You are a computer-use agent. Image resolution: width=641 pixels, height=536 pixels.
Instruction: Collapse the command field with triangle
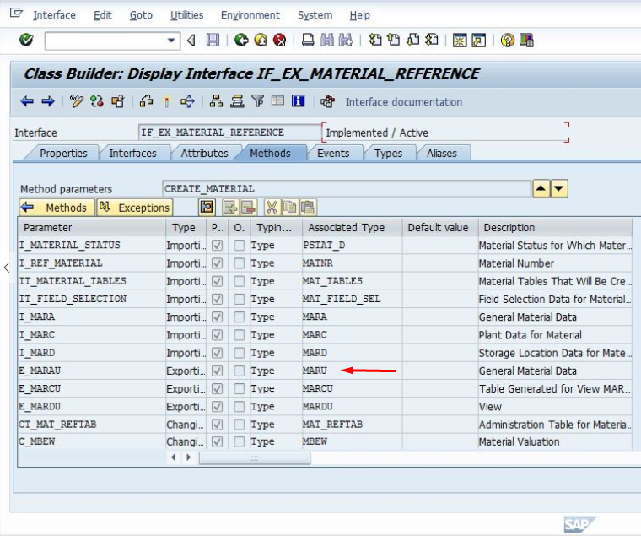(191, 41)
